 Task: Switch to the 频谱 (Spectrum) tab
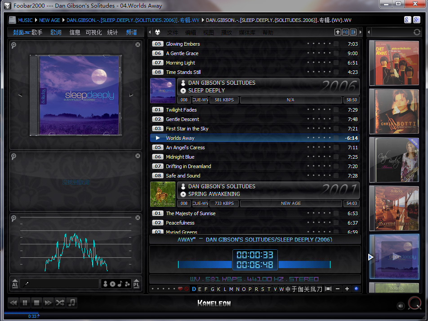[131, 32]
